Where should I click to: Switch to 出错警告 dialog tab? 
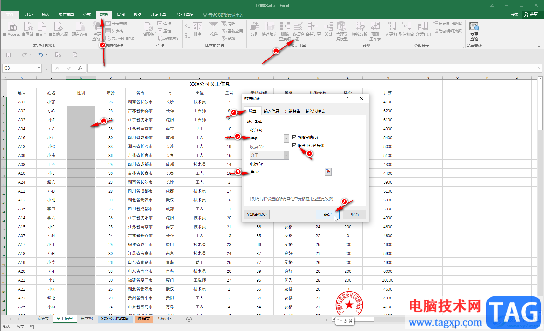(x=293, y=111)
